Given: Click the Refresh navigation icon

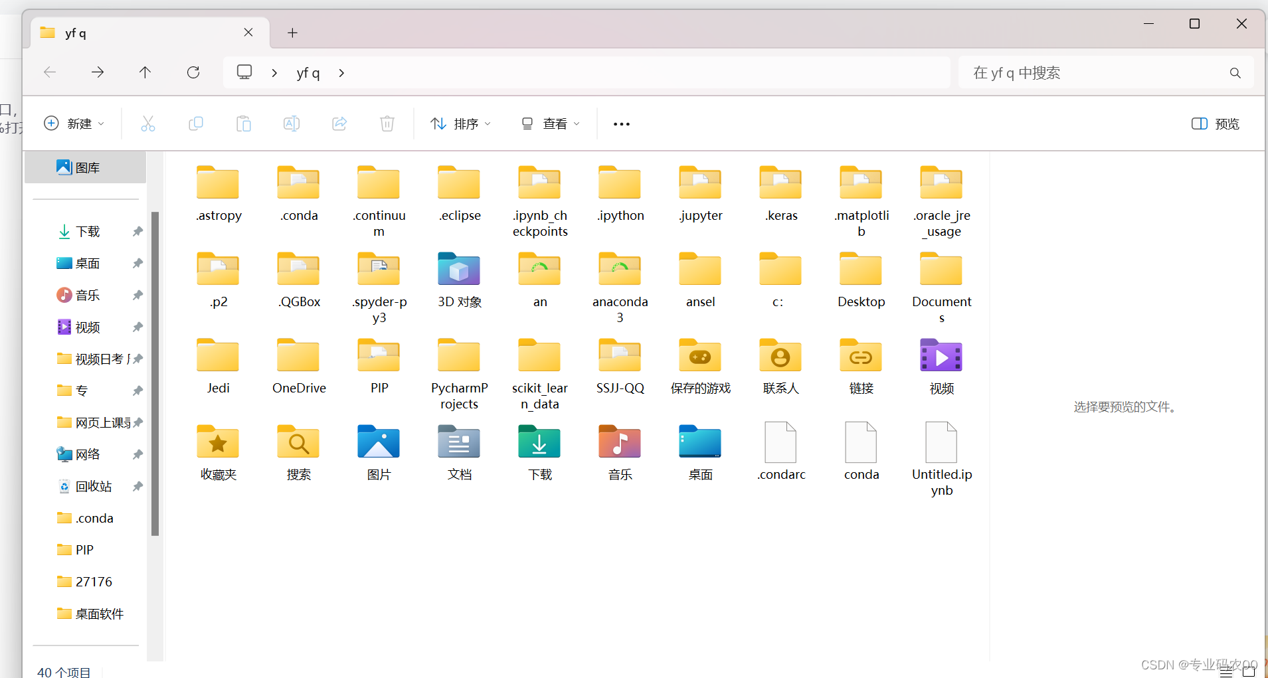Looking at the screenshot, I should click(x=193, y=72).
